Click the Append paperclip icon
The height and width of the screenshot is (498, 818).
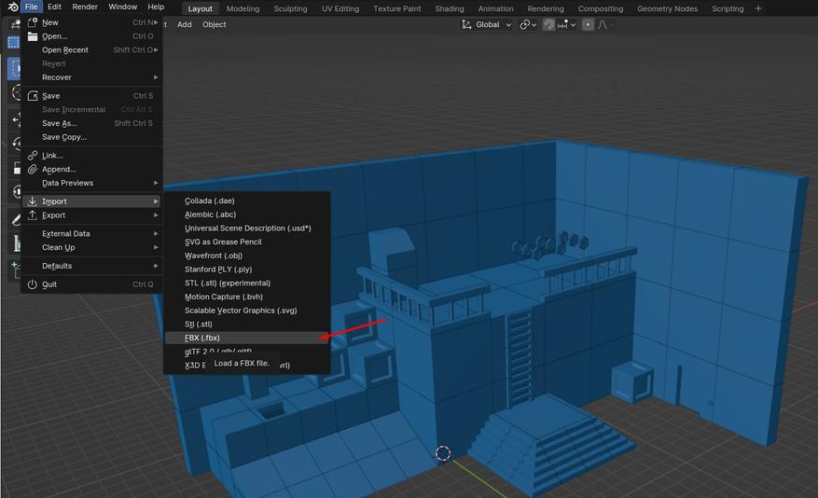[33, 170]
